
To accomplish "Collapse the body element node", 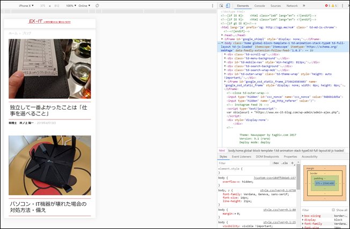I will click(x=222, y=43).
